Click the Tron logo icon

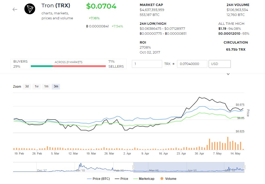(x=30, y=9)
